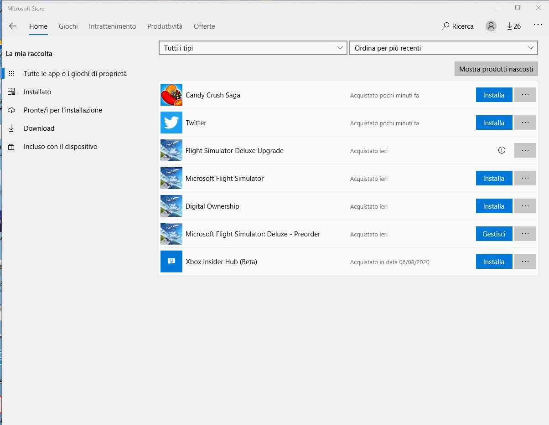Expand the Tutti i tipi dropdown
The width and height of the screenshot is (549, 425).
[253, 48]
